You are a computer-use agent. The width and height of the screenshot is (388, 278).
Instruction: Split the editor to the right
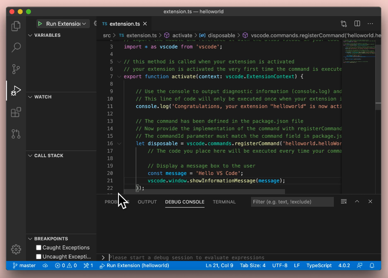(357, 24)
